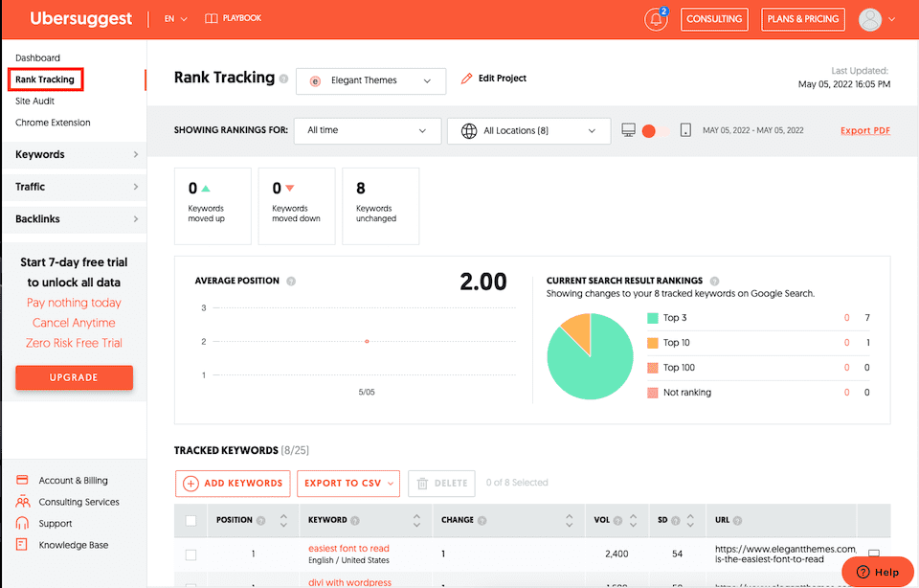Open the notifications bell icon

tap(656, 19)
